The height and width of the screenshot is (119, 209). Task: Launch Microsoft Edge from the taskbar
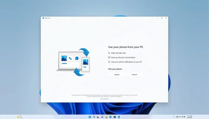110,117
